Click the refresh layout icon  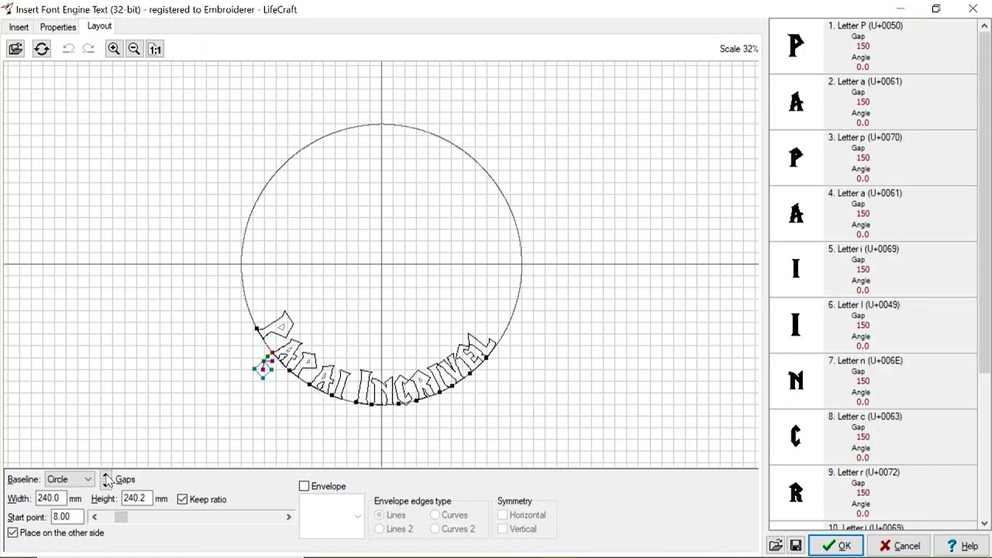(x=42, y=49)
